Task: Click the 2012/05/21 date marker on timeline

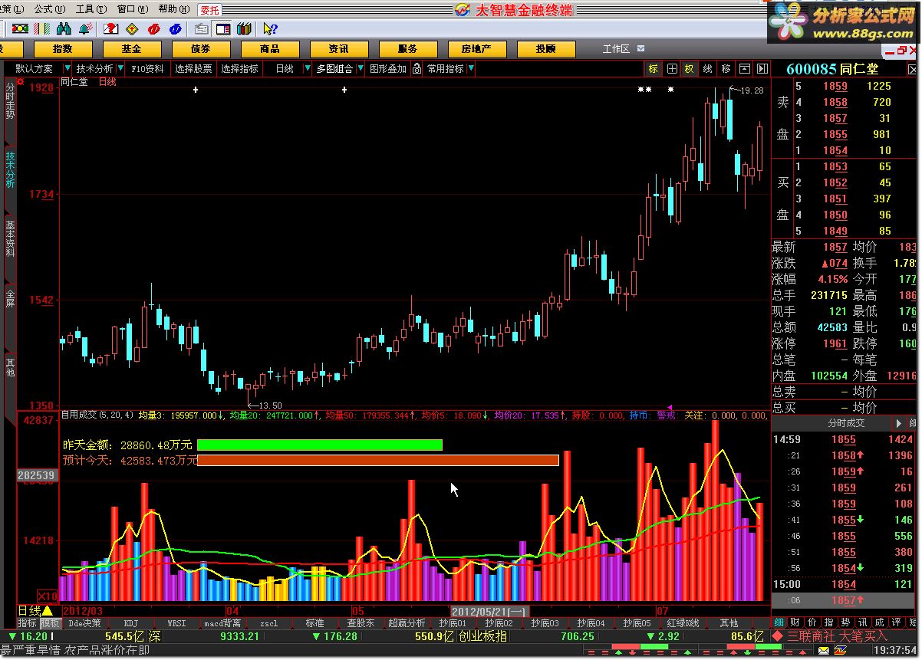Action: (x=489, y=612)
